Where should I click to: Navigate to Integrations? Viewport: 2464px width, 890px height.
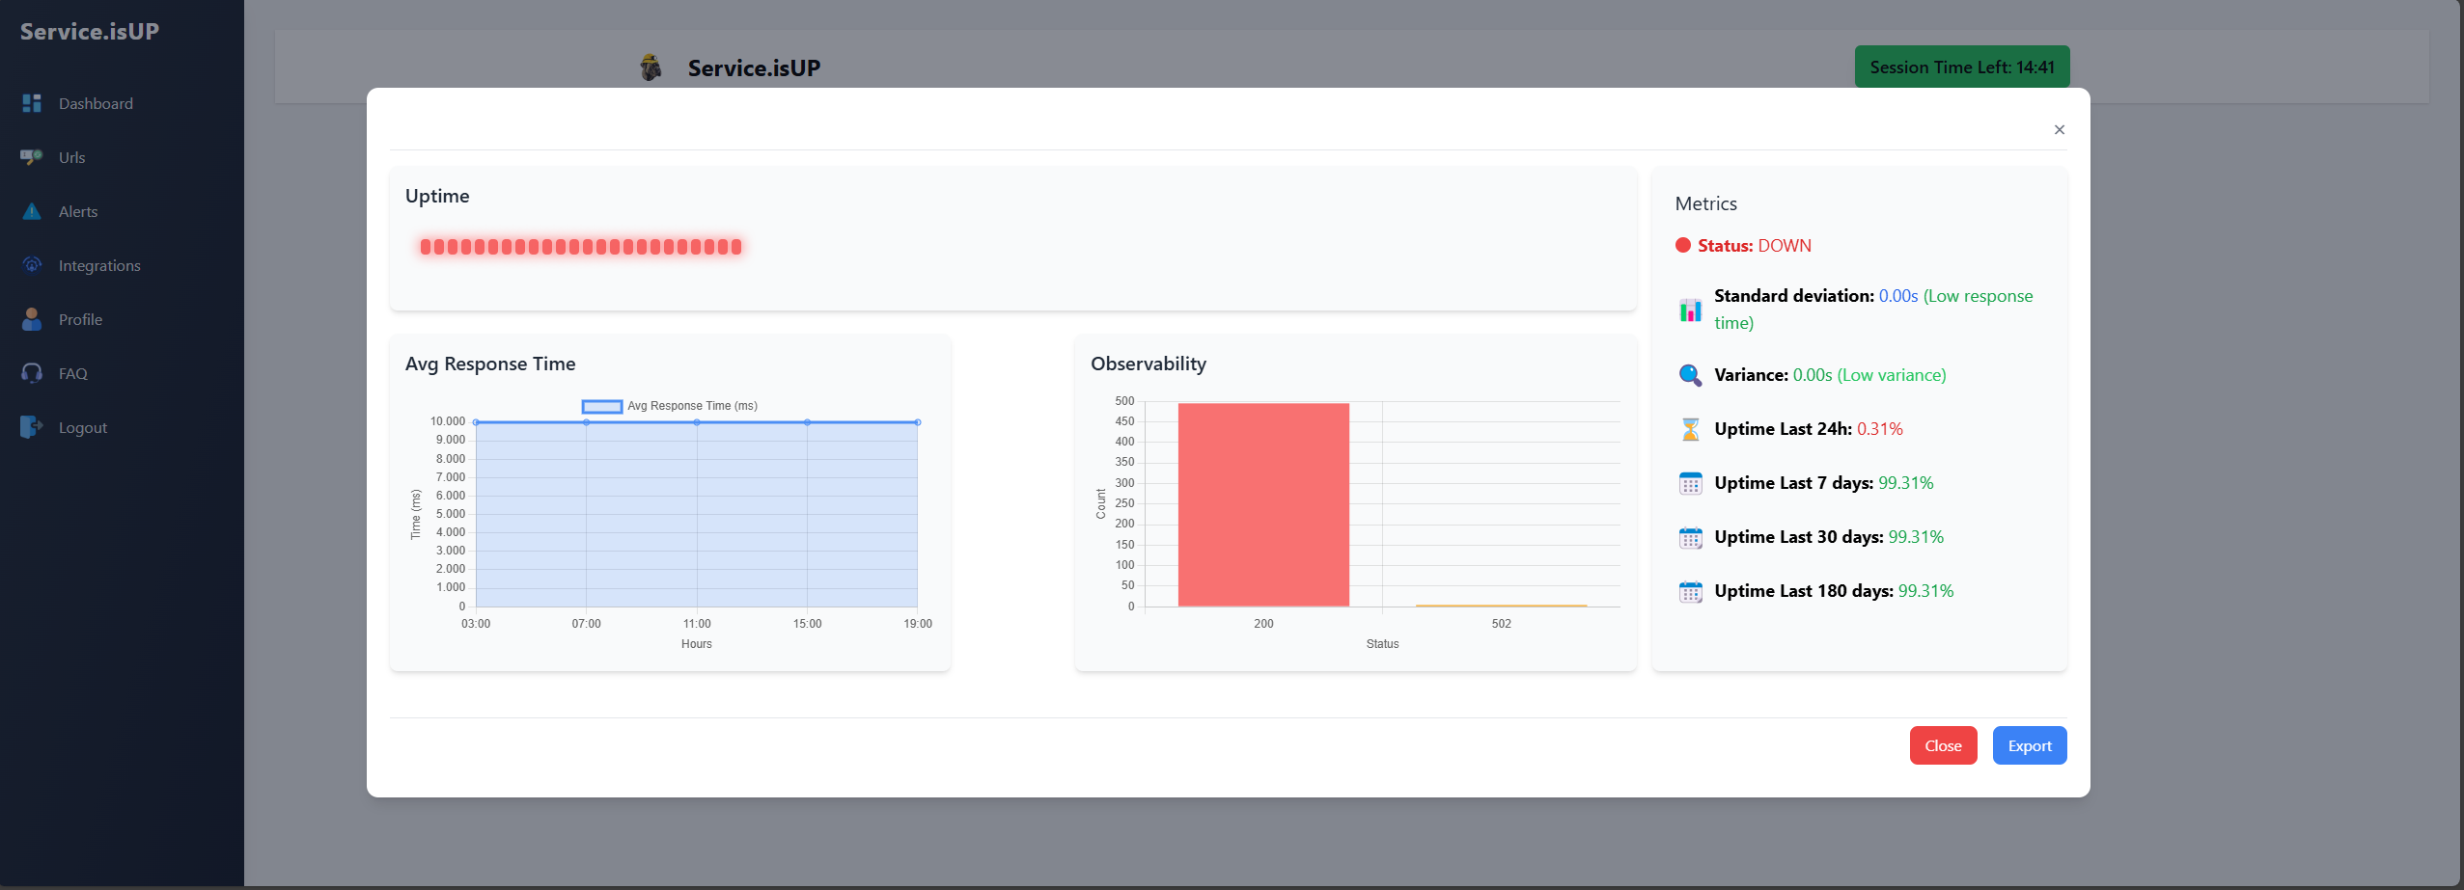[99, 265]
